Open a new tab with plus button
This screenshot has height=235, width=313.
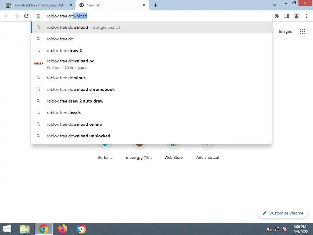coord(156,5)
